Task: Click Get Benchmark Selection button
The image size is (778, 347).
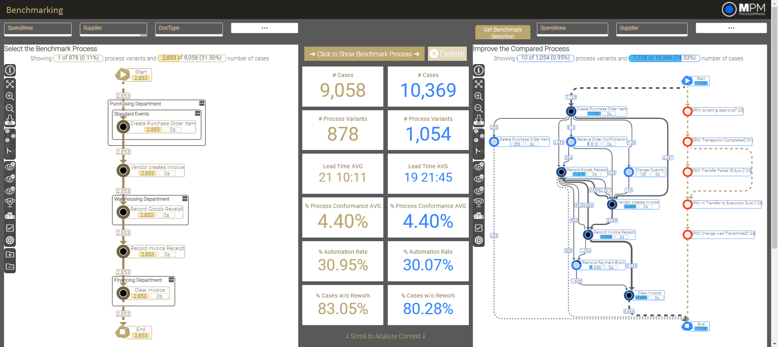Action: (x=502, y=32)
